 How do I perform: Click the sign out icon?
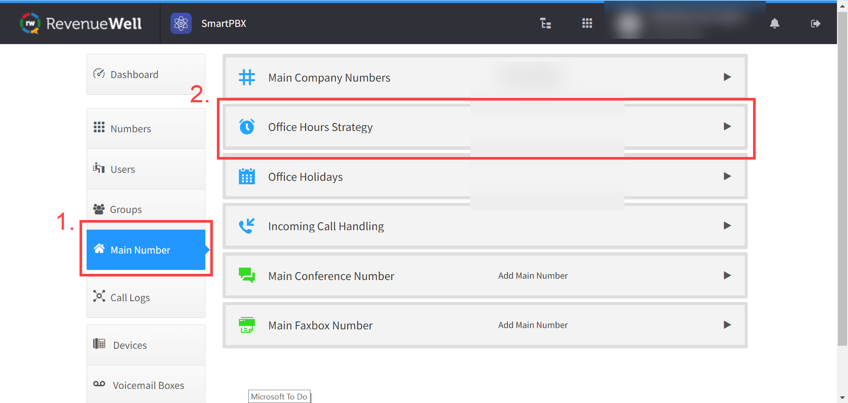click(815, 23)
